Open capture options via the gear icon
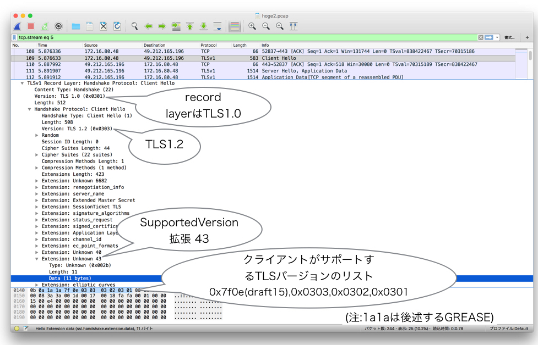 click(59, 26)
